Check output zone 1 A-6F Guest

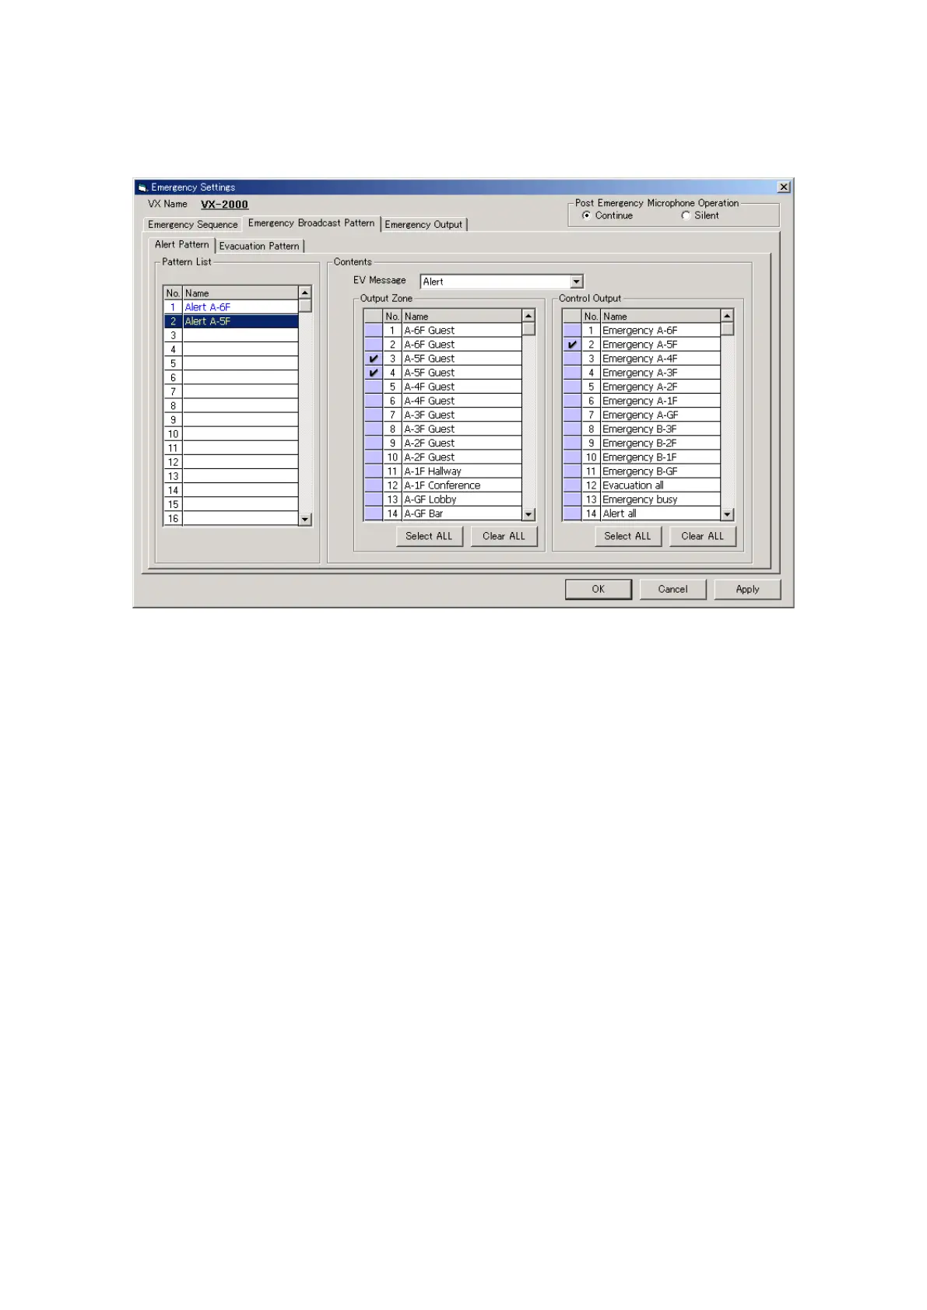coord(374,331)
